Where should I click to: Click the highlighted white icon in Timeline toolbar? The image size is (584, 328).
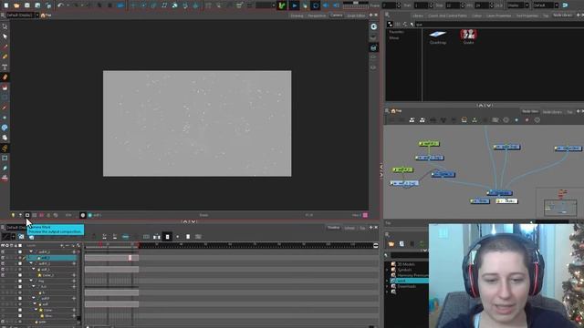pos(167,237)
